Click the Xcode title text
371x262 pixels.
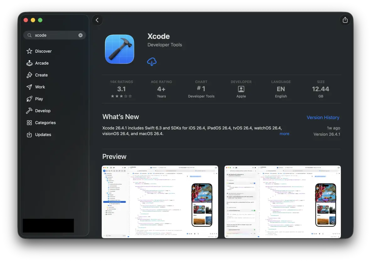(x=159, y=36)
